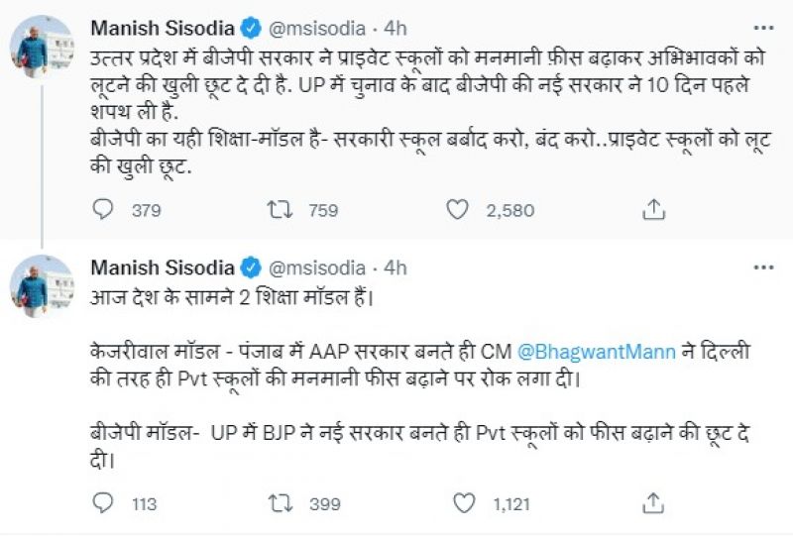Share the first tweet about UP private schools
Screen dimensions: 793x536
(654, 210)
